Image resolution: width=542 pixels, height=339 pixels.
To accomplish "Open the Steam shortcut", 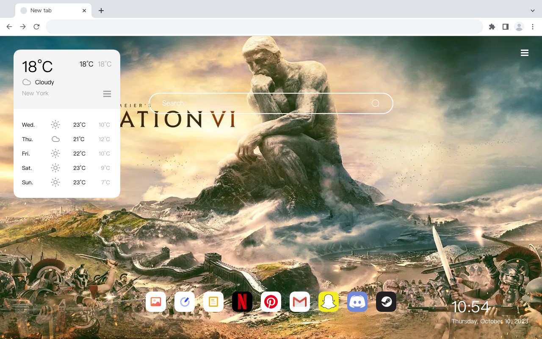I will point(386,302).
